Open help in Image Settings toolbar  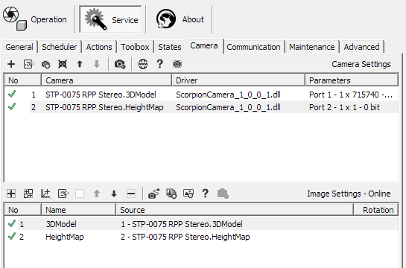pyautogui.click(x=206, y=193)
